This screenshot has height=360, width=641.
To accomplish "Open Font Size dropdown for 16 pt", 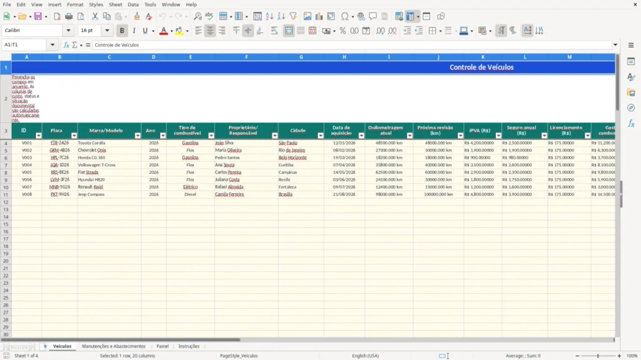I will point(107,31).
